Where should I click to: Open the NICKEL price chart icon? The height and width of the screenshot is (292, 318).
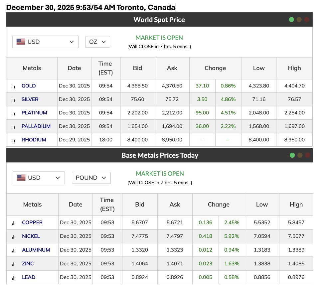pos(14,236)
